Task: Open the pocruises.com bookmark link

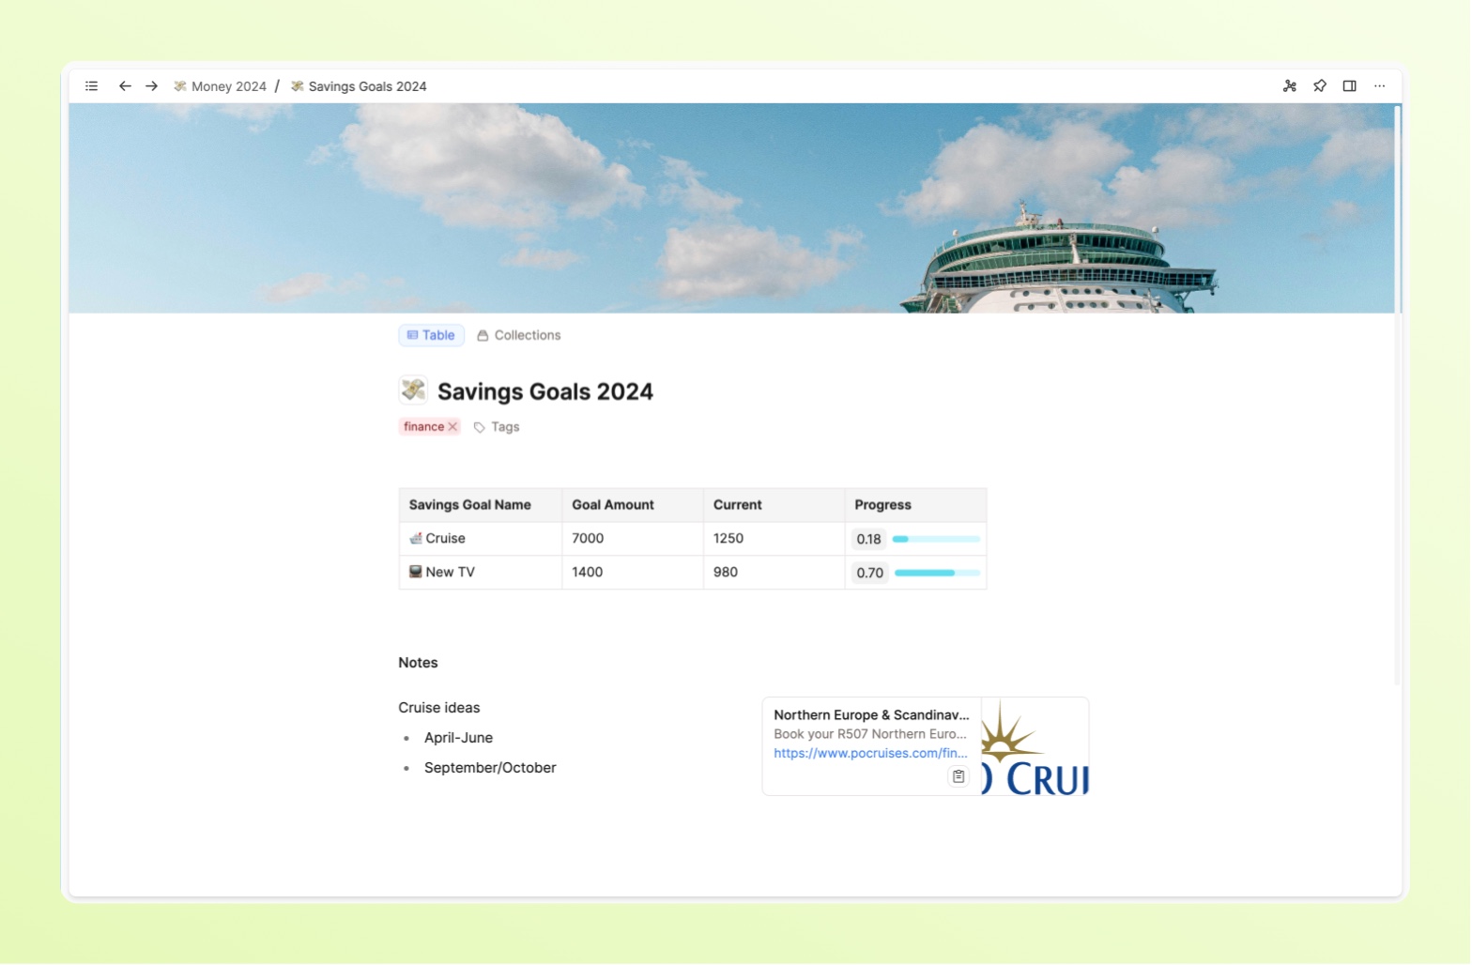Action: (869, 753)
